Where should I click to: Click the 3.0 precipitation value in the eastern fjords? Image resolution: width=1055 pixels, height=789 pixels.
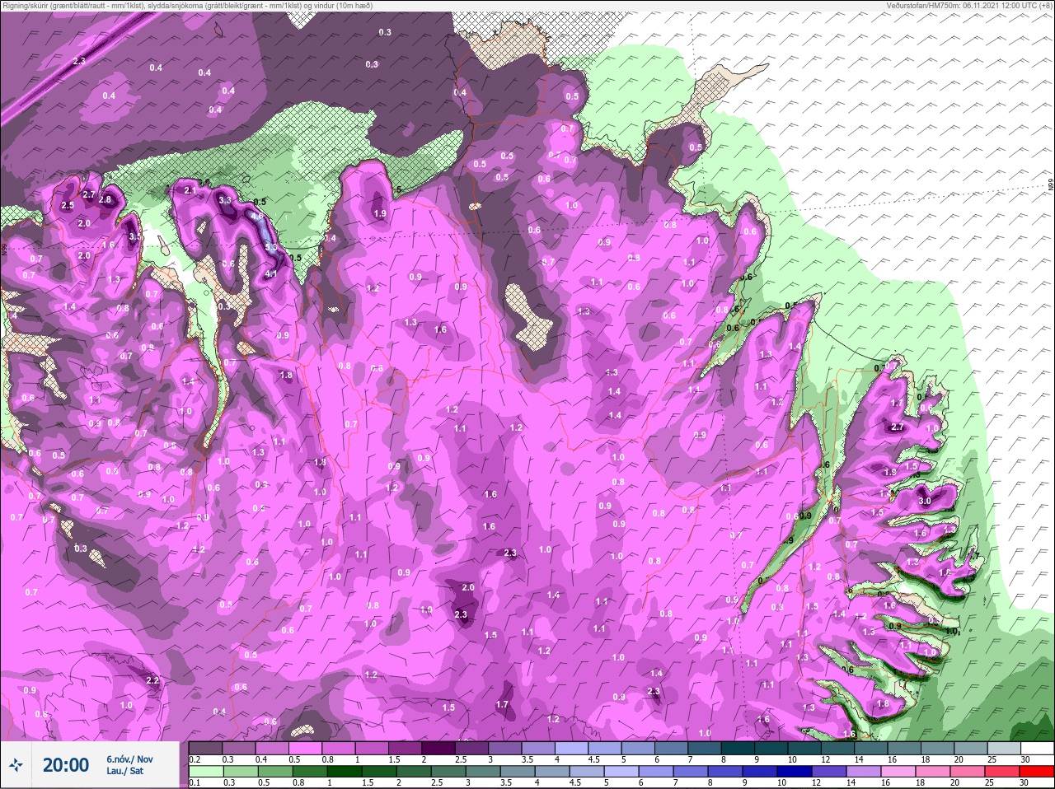925,501
